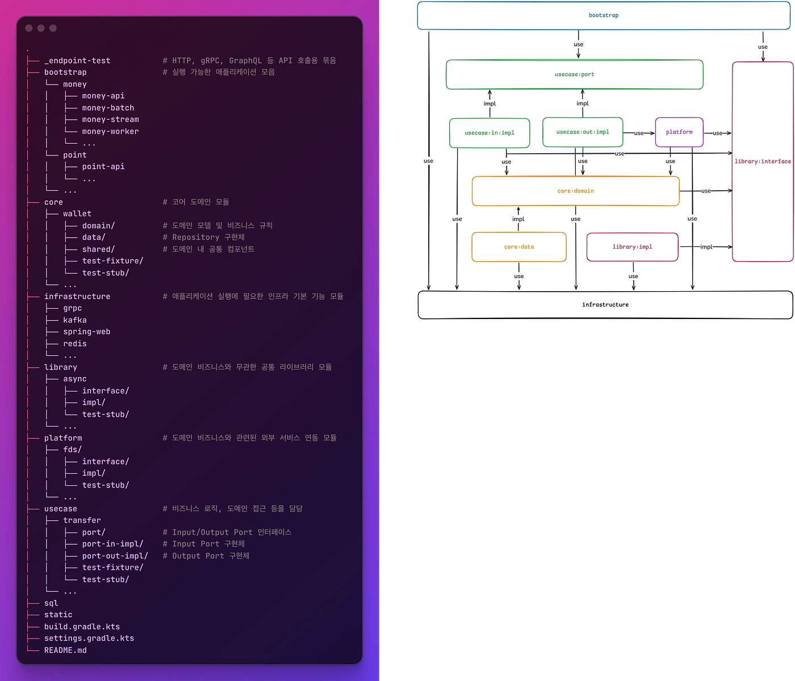Select the platform folder in tree
This screenshot has width=795, height=681.
click(x=63, y=438)
